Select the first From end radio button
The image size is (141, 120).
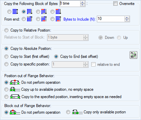pyautogui.click(x=24, y=19)
